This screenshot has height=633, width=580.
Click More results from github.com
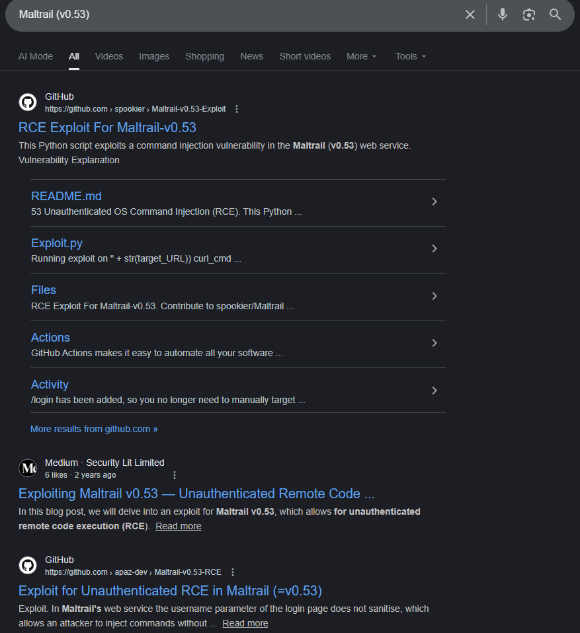[94, 429]
